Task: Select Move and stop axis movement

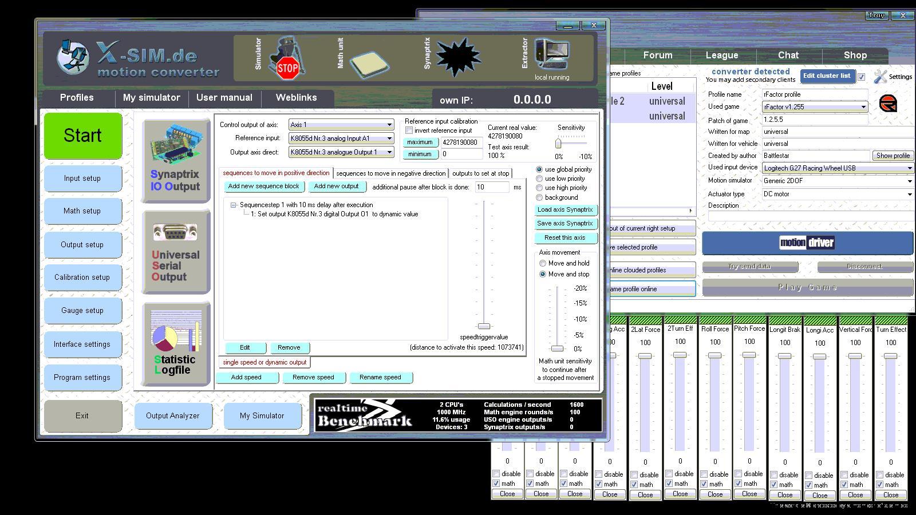Action: point(543,274)
